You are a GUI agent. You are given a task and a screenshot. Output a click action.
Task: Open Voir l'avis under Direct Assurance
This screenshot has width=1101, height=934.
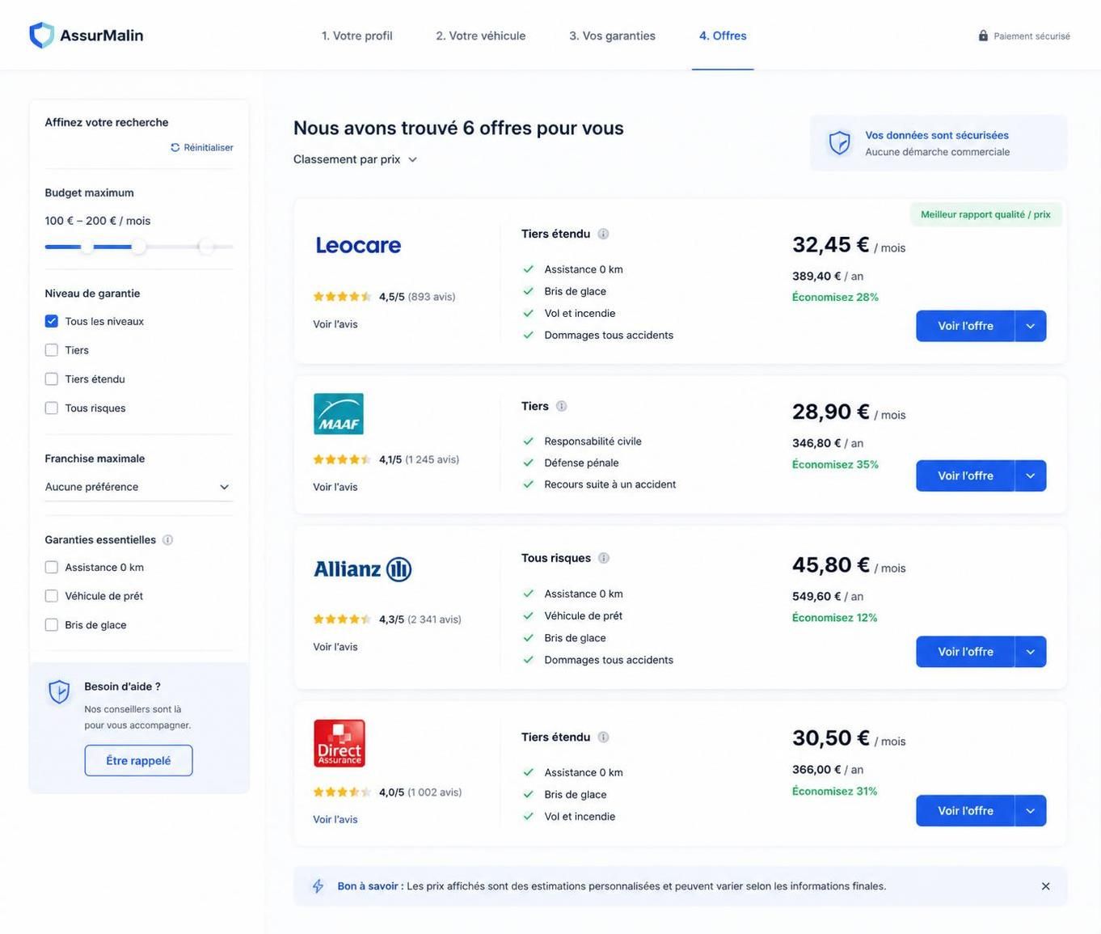335,820
